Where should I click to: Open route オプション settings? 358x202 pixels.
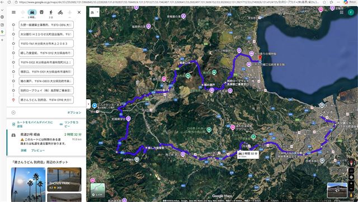pyautogui.click(x=74, y=112)
